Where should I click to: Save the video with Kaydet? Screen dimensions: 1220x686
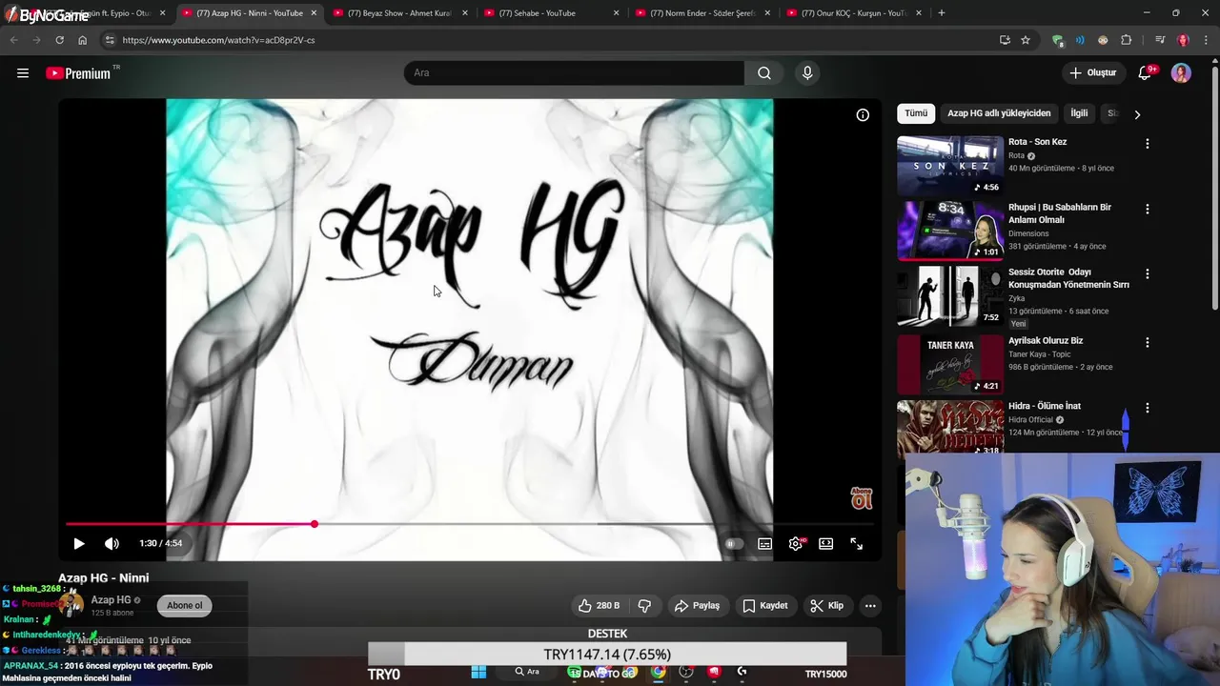765,605
